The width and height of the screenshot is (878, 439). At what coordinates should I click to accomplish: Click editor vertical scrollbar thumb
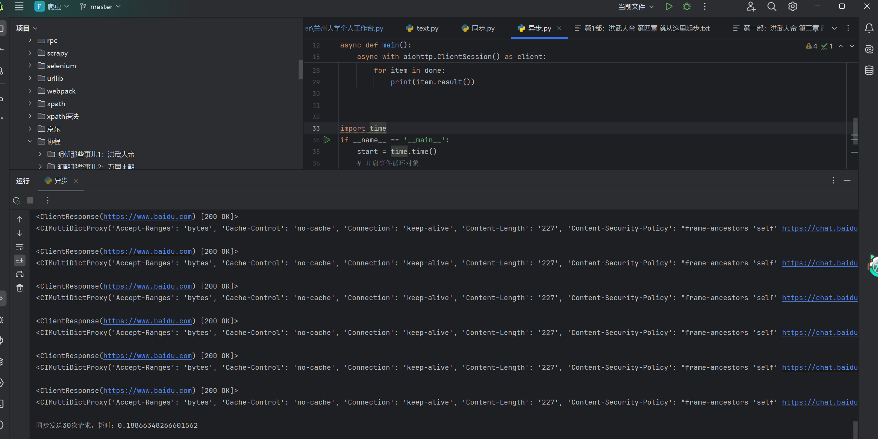[856, 131]
